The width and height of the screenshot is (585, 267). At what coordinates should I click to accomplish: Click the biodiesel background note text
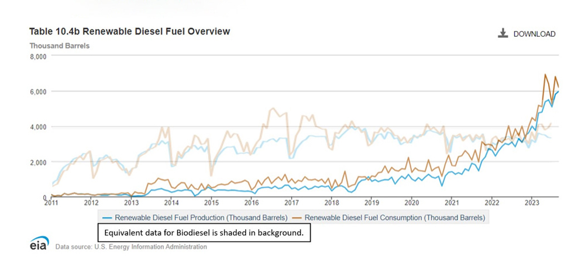(x=204, y=234)
